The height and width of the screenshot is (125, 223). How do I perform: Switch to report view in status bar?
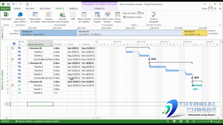(x=194, y=122)
